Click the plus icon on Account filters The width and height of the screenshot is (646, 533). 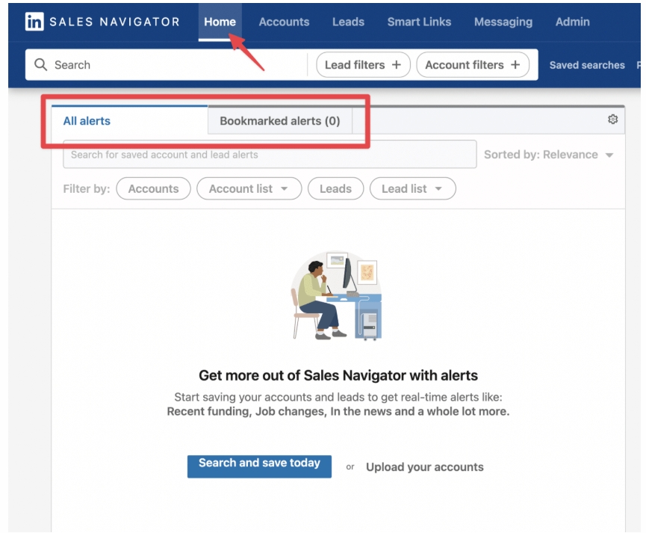point(515,65)
